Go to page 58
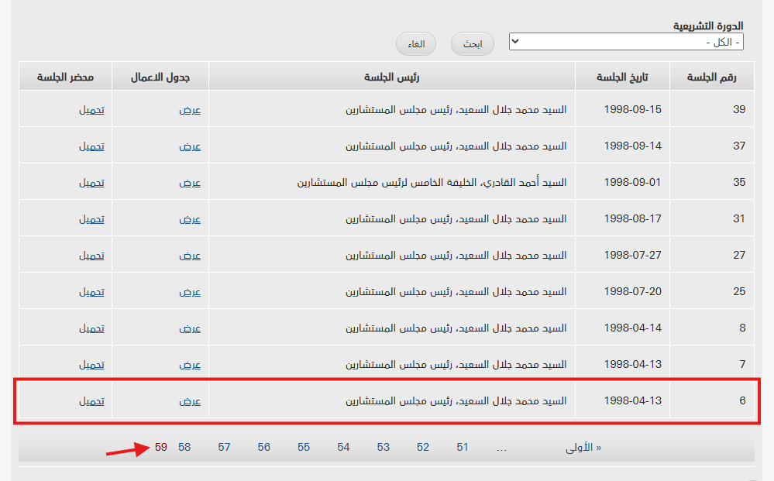774x481 pixels. click(184, 448)
